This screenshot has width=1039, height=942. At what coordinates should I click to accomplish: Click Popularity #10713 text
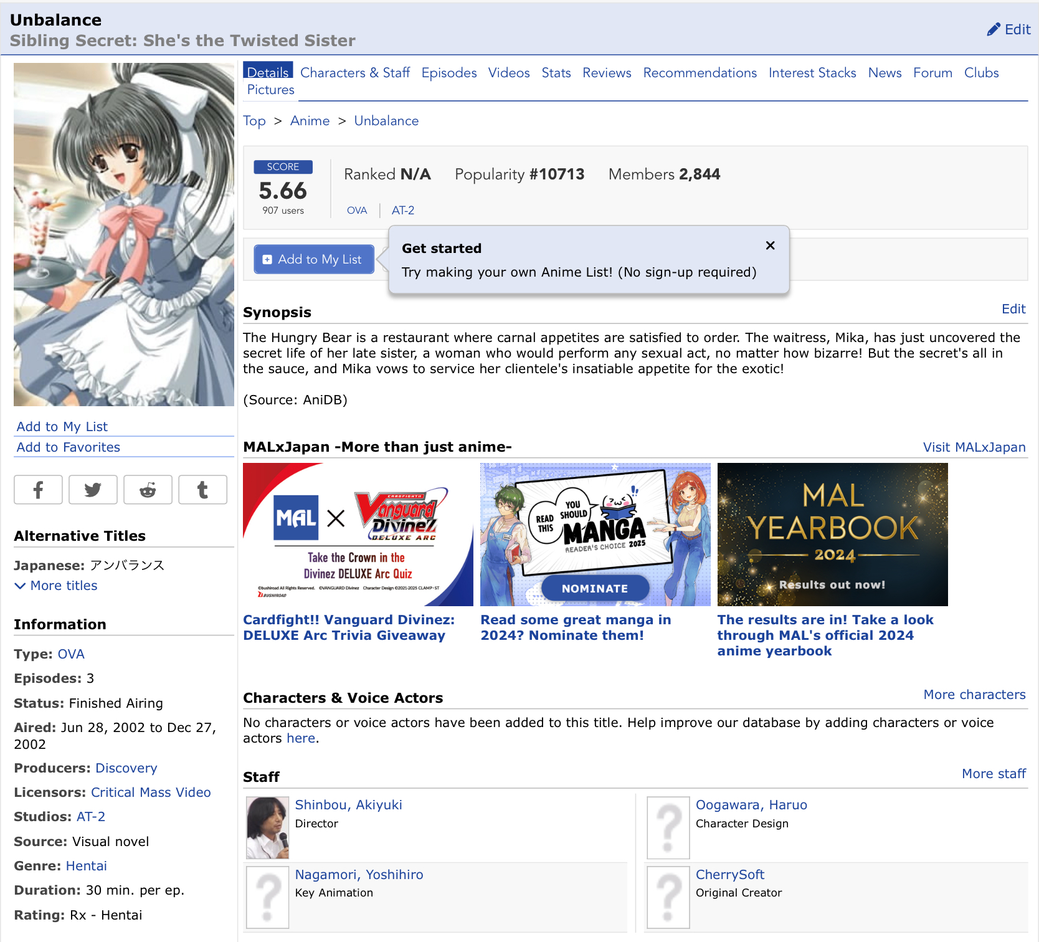(x=519, y=174)
